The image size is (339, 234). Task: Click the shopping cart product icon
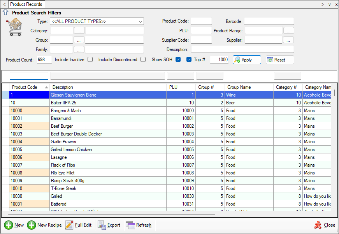[x=14, y=27]
